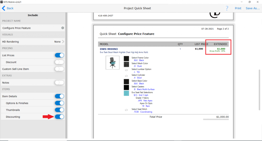Click the KITS Mobile app icon in title bar
This screenshot has height=141, width=262.
click(2, 2)
